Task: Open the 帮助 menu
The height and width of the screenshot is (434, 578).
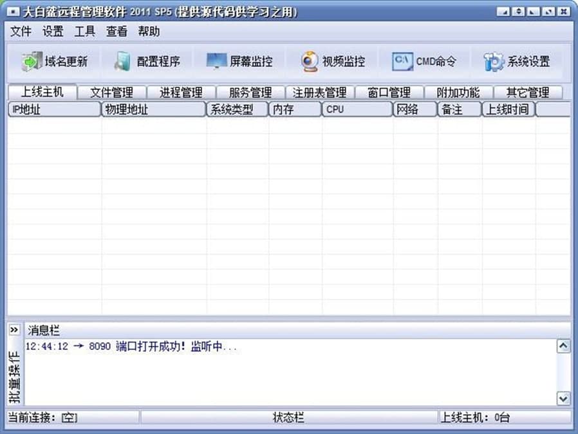Action: point(149,32)
